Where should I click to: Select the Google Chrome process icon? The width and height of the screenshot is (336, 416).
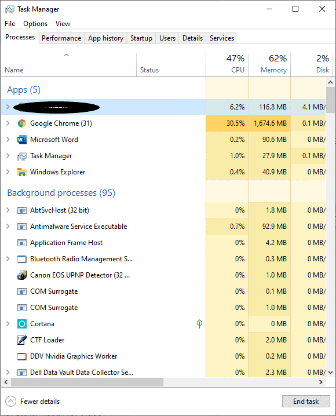(x=22, y=123)
